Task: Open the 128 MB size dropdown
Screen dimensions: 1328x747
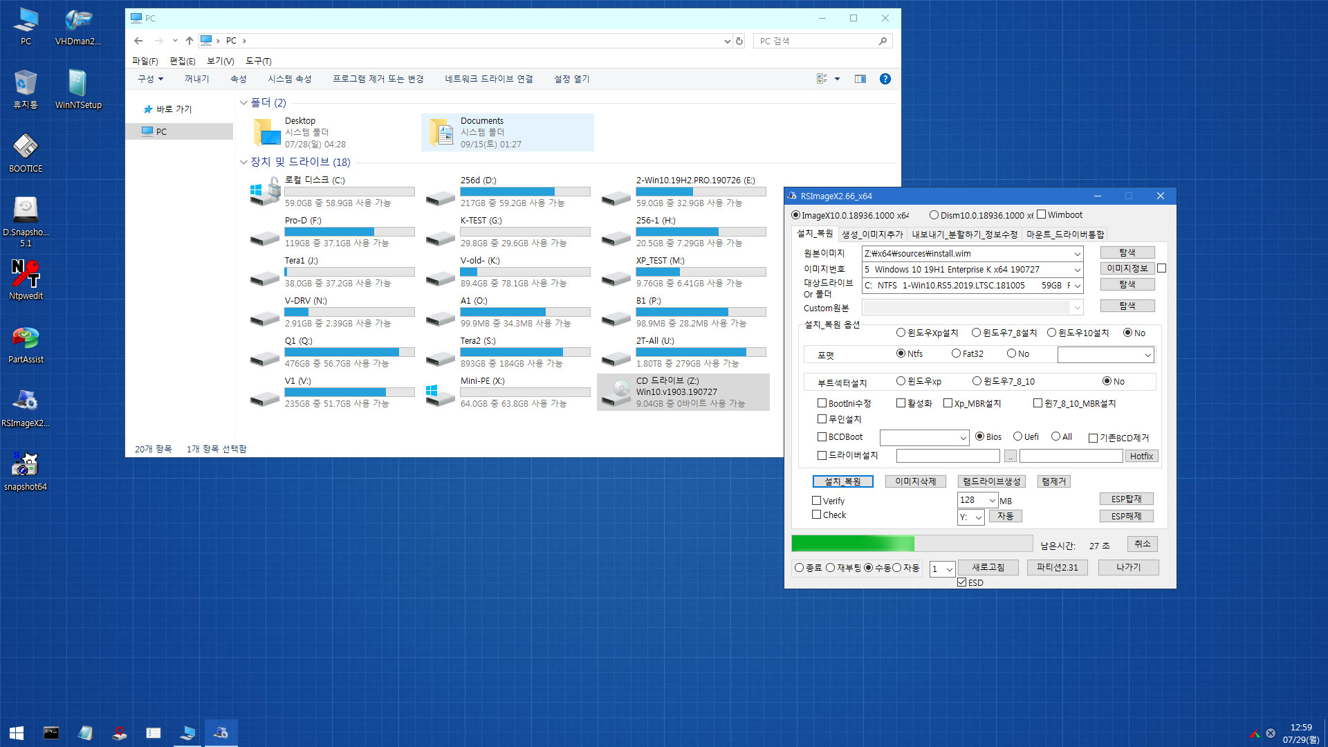Action: pyautogui.click(x=992, y=500)
